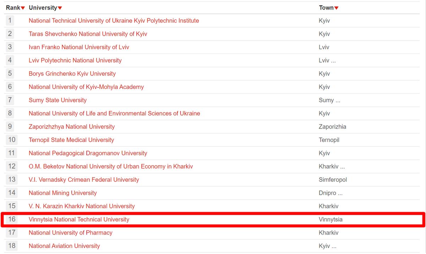Click town Zaporizhia cell

click(332, 127)
